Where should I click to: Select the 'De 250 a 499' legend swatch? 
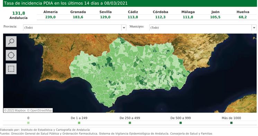(130, 123)
